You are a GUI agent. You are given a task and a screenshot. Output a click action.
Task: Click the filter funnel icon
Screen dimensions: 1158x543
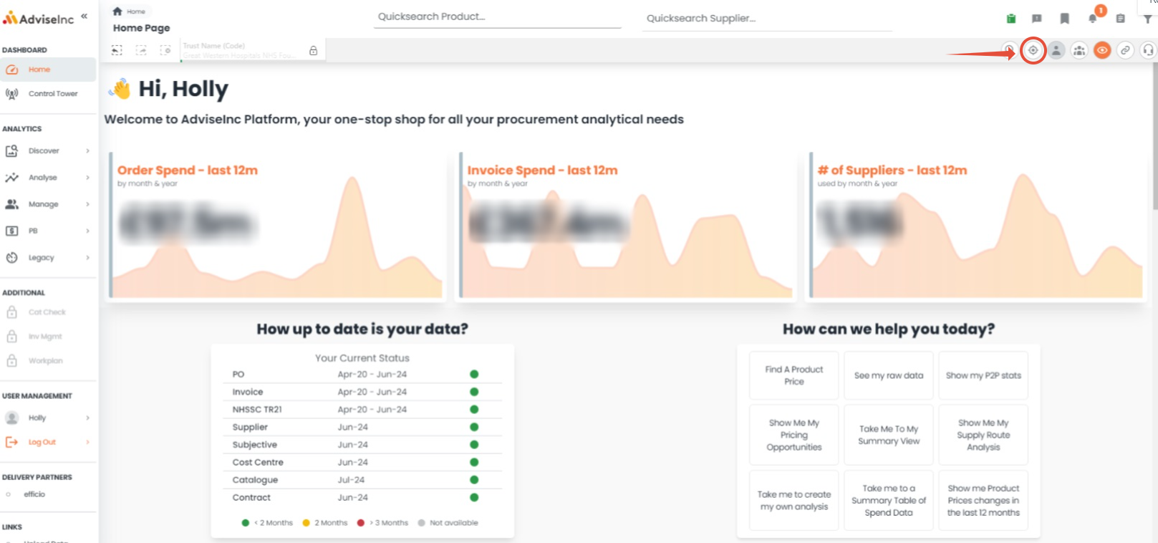coord(1148,19)
